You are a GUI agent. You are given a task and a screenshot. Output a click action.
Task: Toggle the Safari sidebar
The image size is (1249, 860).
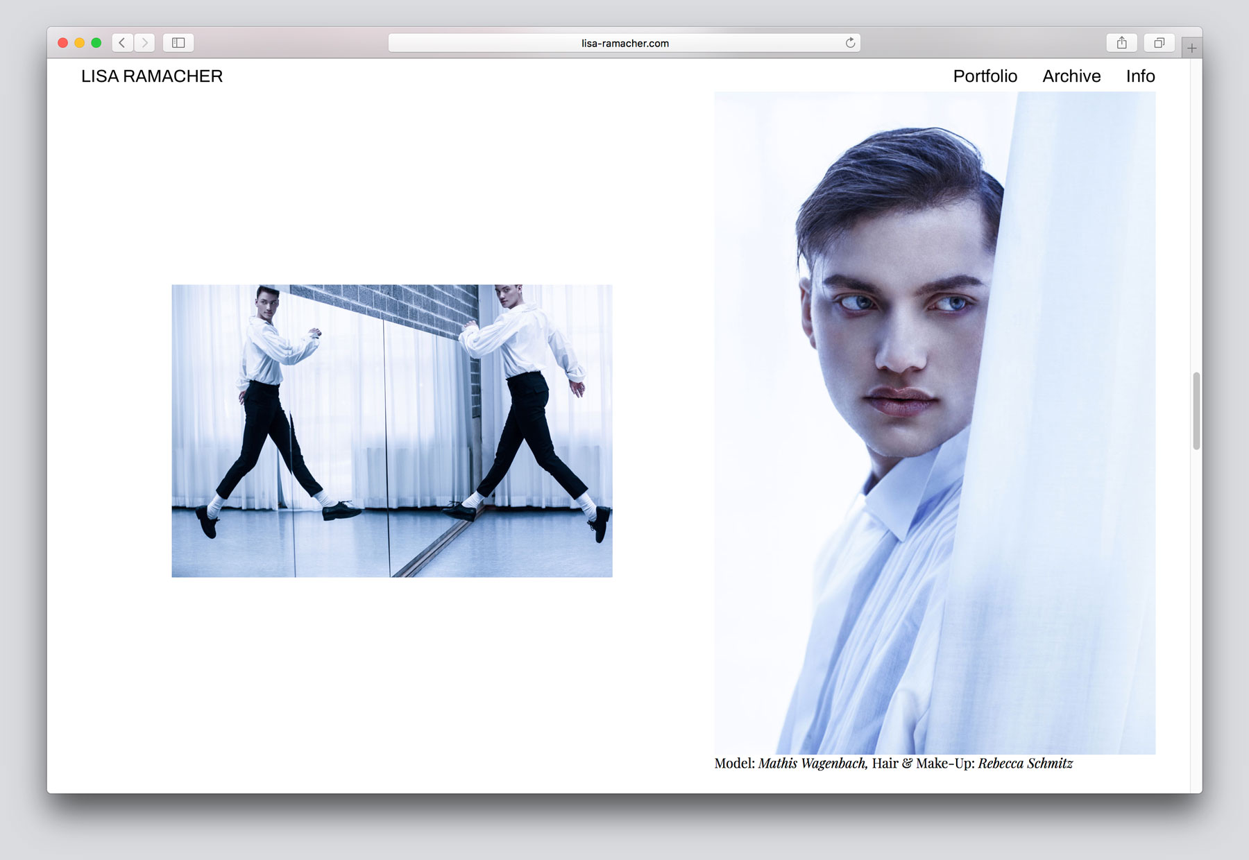(x=178, y=43)
